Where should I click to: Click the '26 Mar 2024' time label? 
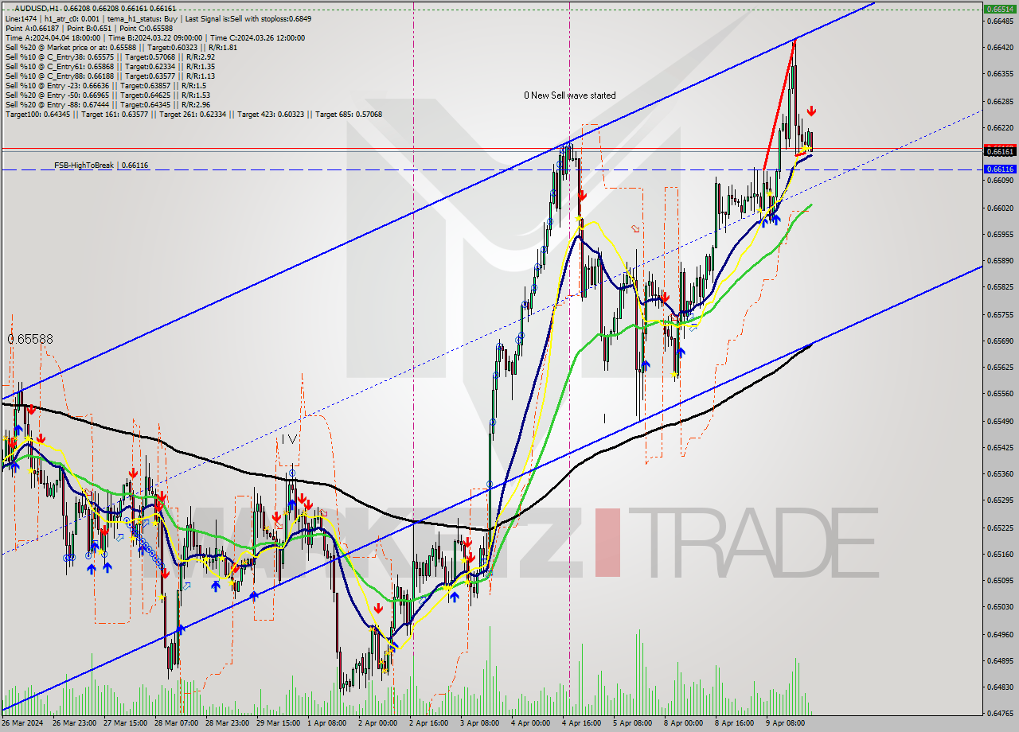click(24, 723)
